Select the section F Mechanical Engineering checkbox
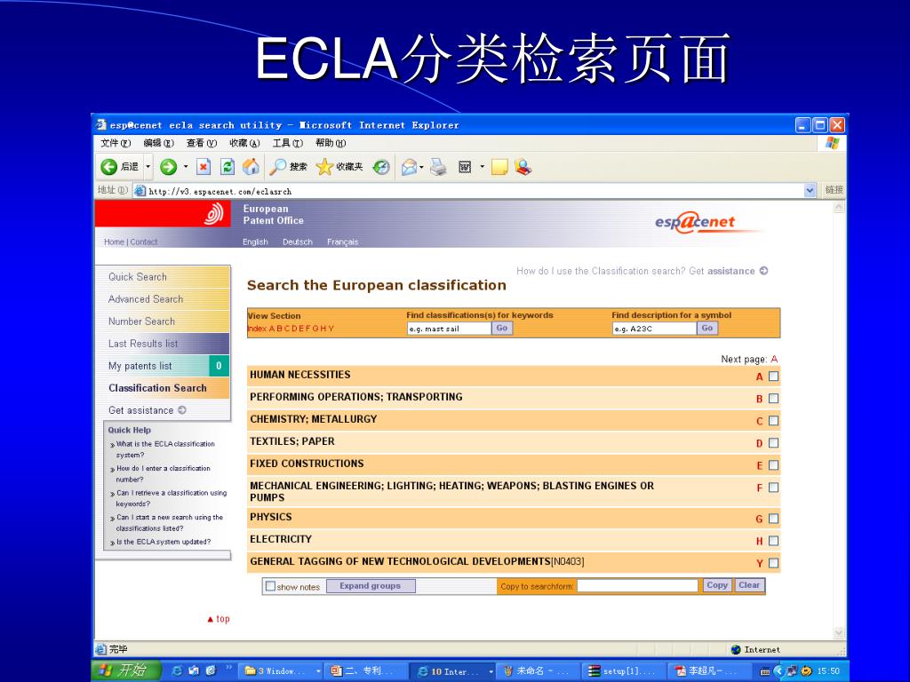 pyautogui.click(x=774, y=488)
